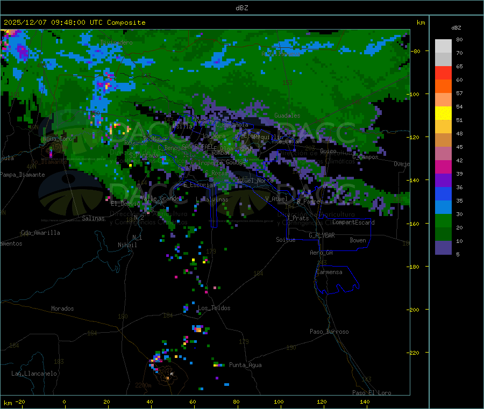Click the 'Nihuil' place label
This screenshot has height=409, width=484.
[127, 245]
